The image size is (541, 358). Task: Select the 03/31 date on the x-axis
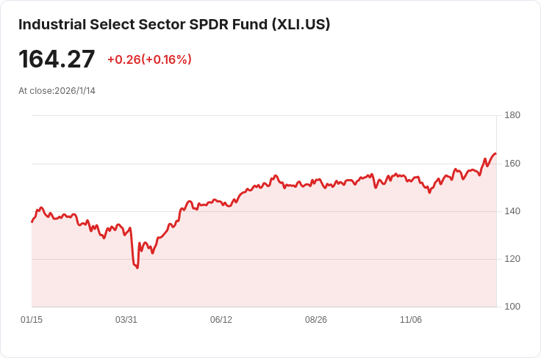coord(126,320)
